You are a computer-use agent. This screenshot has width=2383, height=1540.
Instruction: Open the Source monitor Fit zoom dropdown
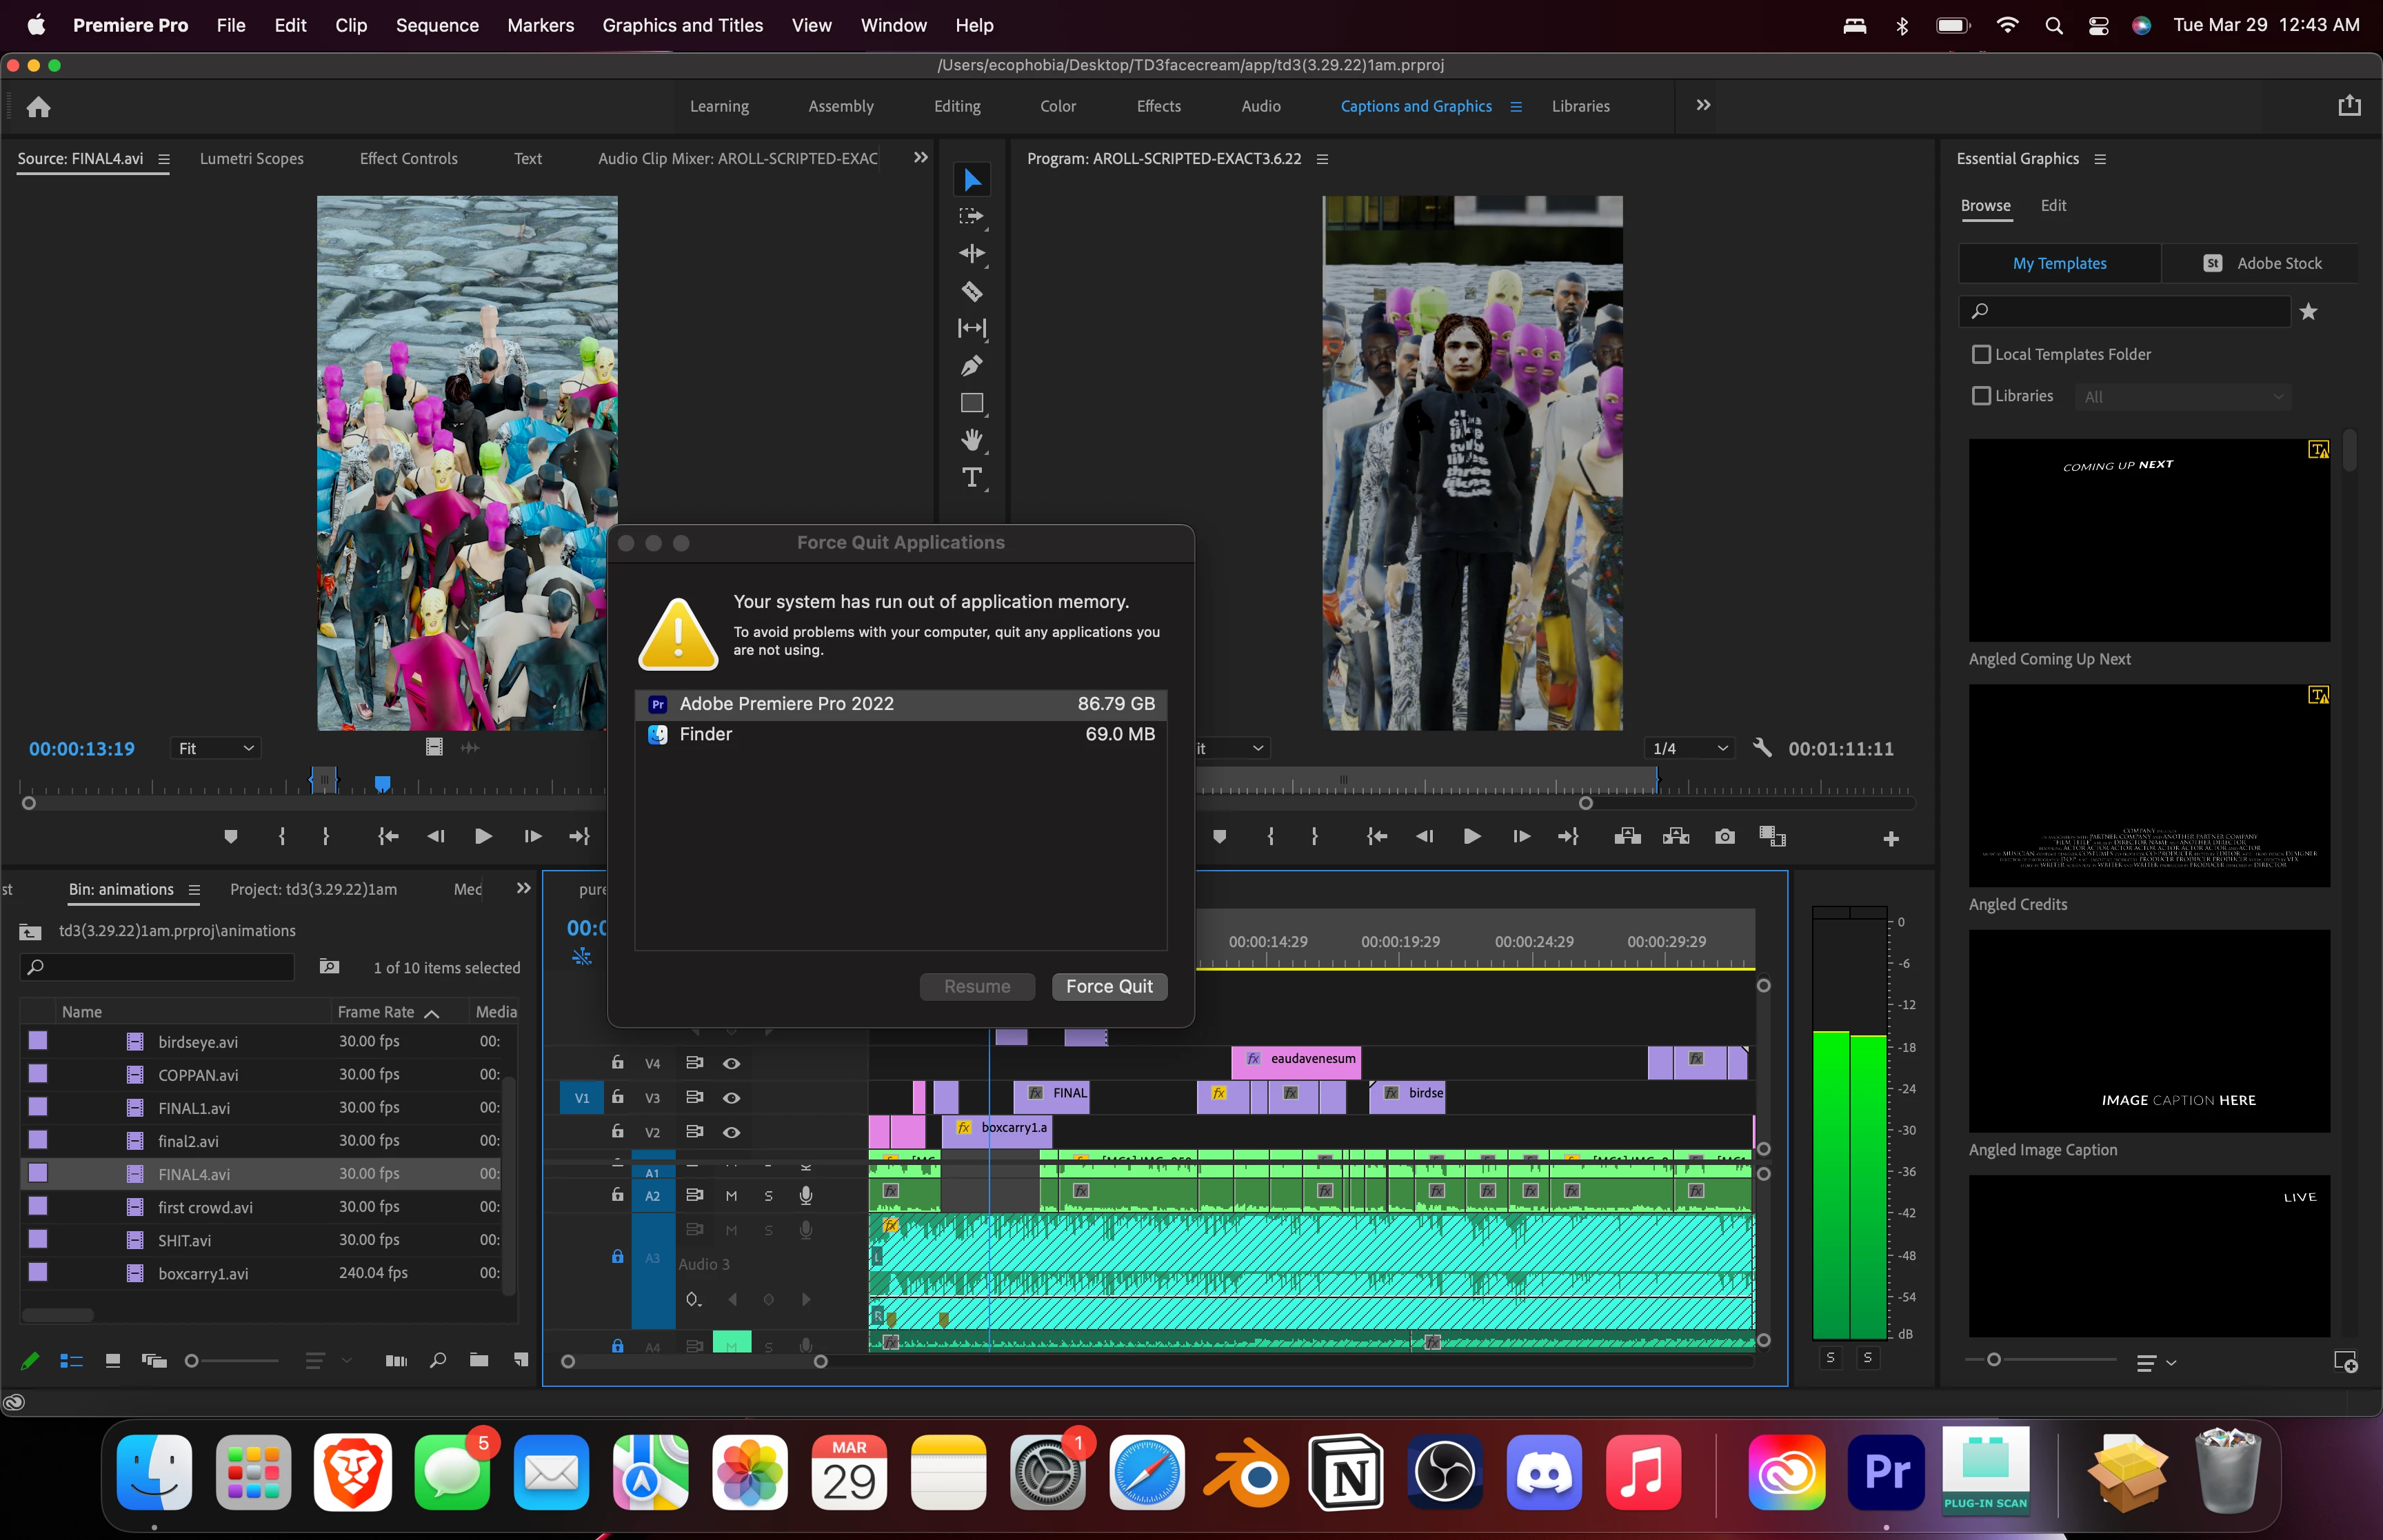[216, 748]
